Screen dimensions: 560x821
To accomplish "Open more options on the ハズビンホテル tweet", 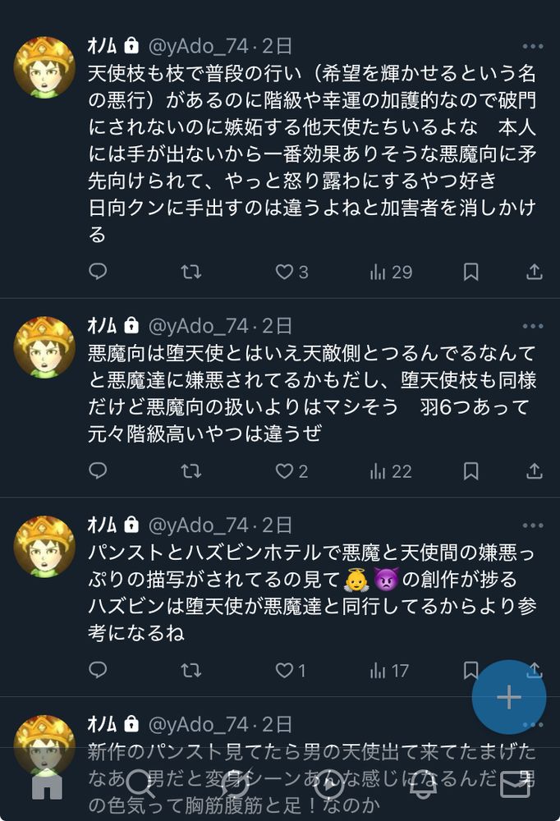I will [x=533, y=525].
